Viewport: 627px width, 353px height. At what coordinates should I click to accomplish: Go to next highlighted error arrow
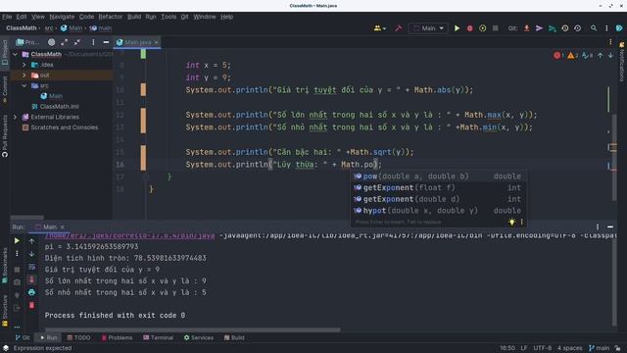coord(610,56)
